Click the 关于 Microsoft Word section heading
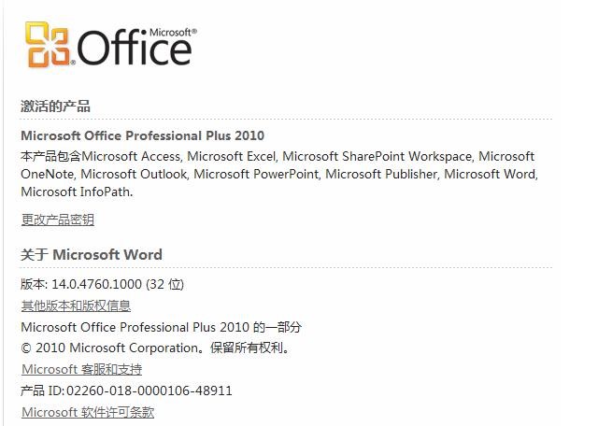This screenshot has width=598, height=426. [92, 254]
